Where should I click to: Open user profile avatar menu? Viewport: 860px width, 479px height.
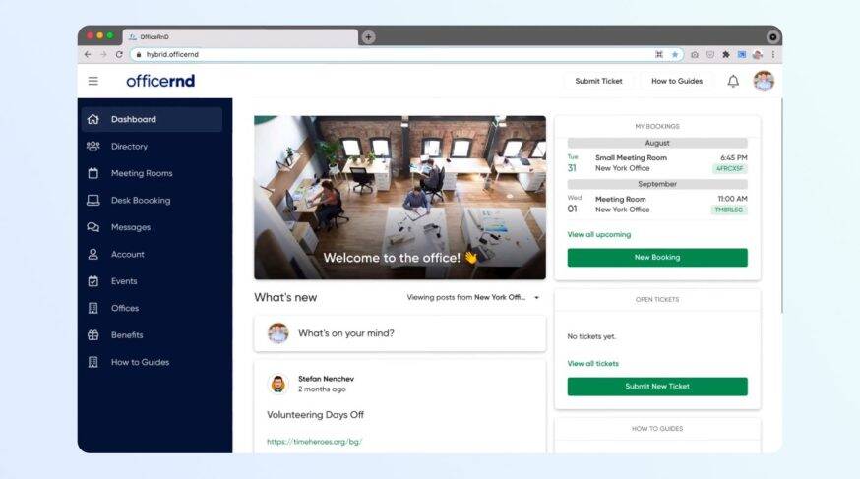point(764,81)
